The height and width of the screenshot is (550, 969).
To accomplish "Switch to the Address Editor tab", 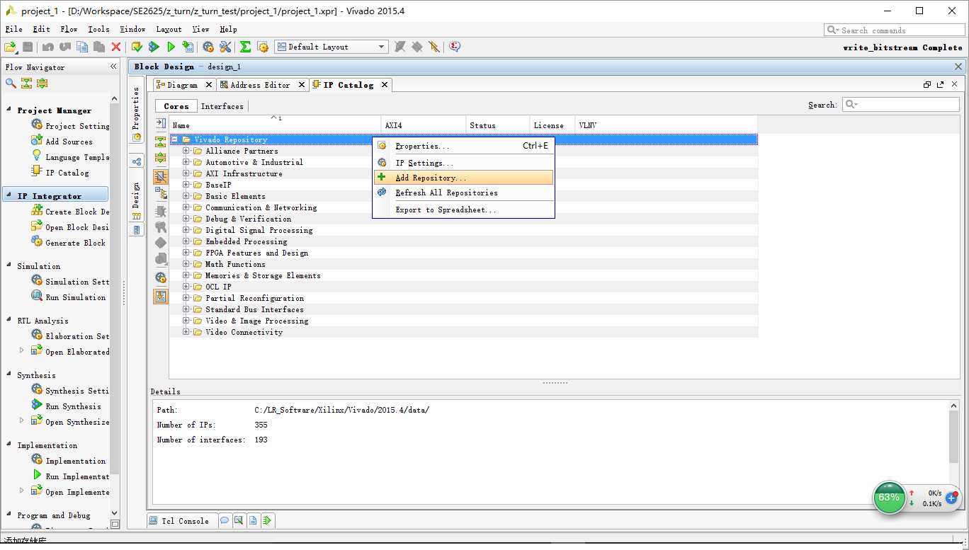I will tap(260, 85).
